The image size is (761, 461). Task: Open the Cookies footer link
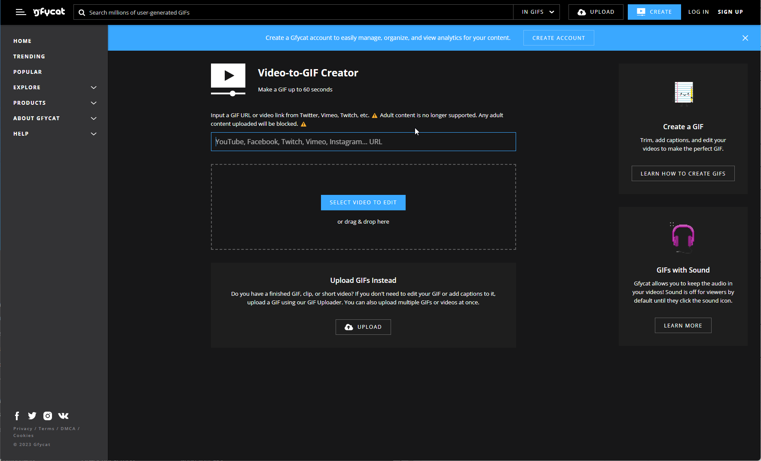click(24, 436)
